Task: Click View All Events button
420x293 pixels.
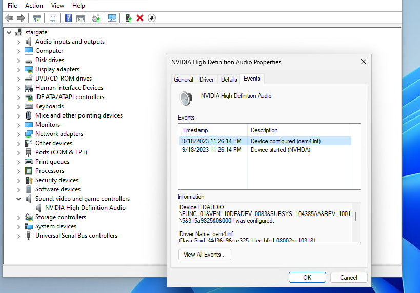Action: tap(205, 255)
